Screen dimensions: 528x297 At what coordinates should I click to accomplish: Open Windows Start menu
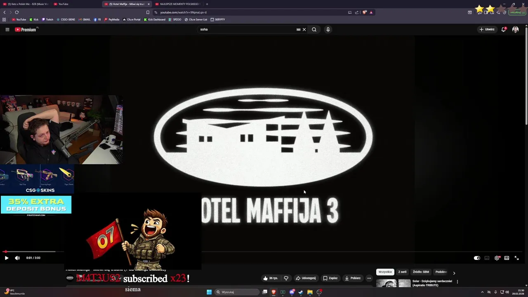[x=209, y=292]
